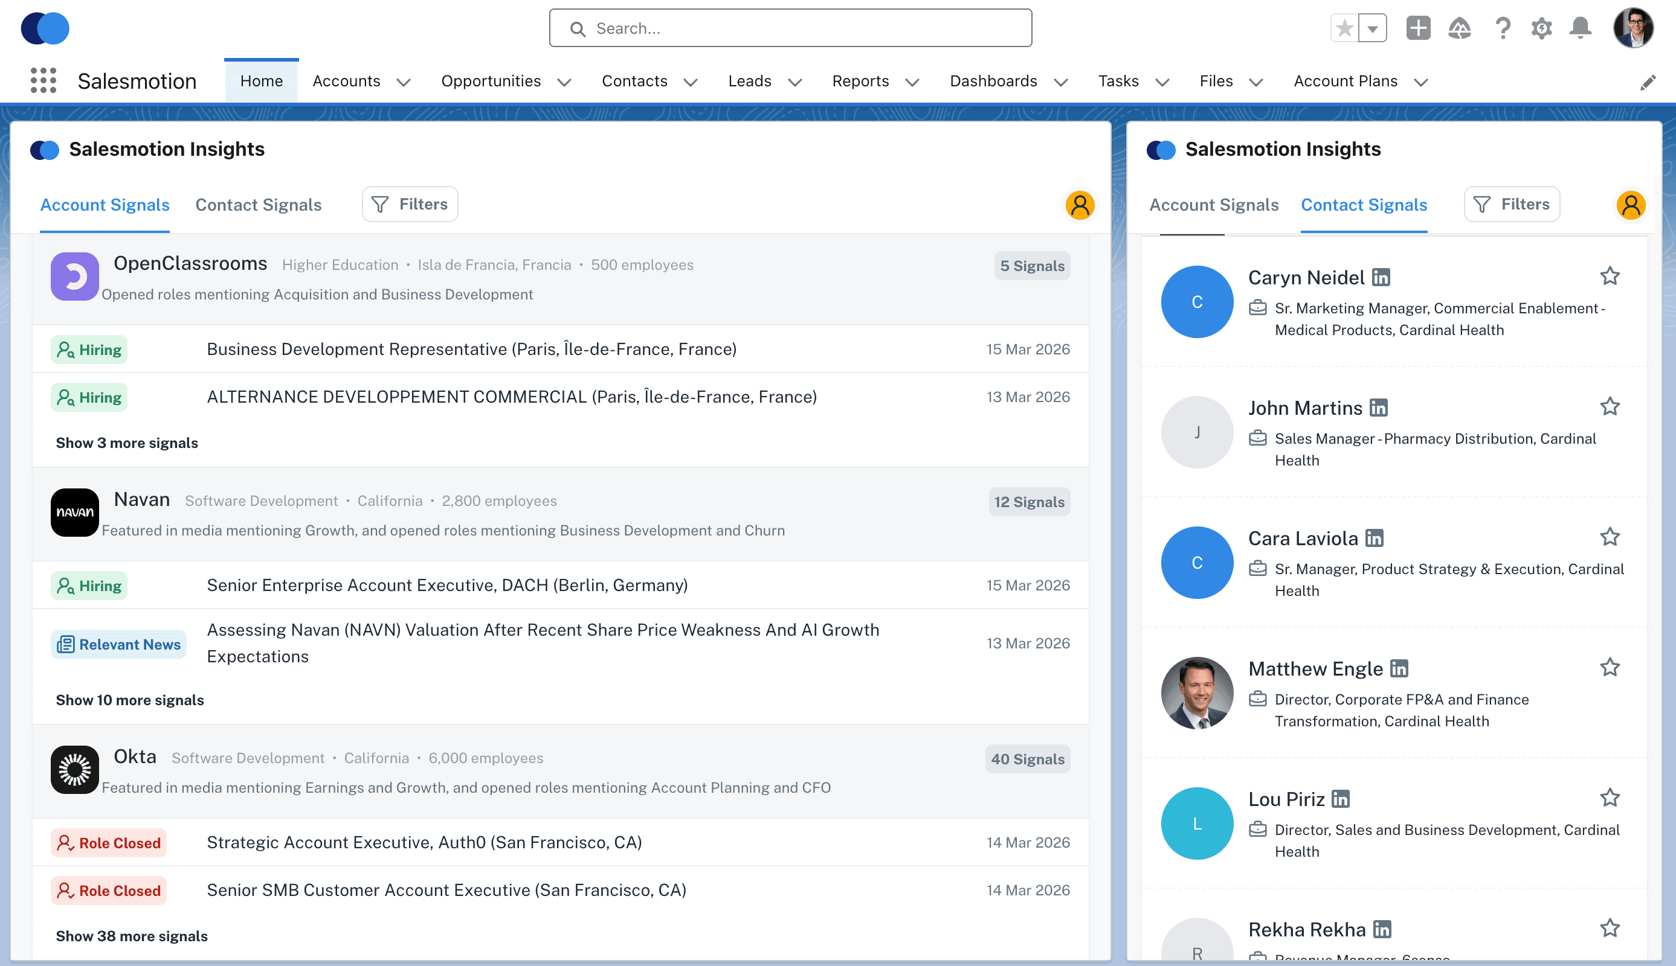Expand the Files tab chevron
The height and width of the screenshot is (966, 1676).
click(1256, 82)
